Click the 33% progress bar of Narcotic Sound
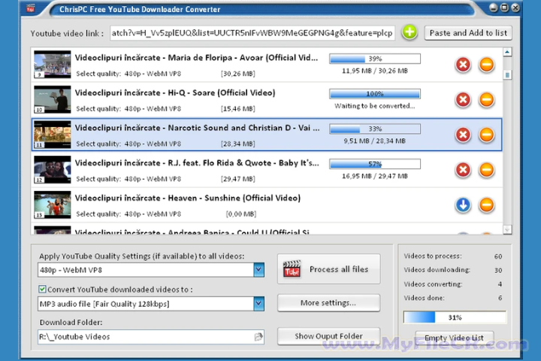Screen dimensions: 541x361 pos(375,129)
